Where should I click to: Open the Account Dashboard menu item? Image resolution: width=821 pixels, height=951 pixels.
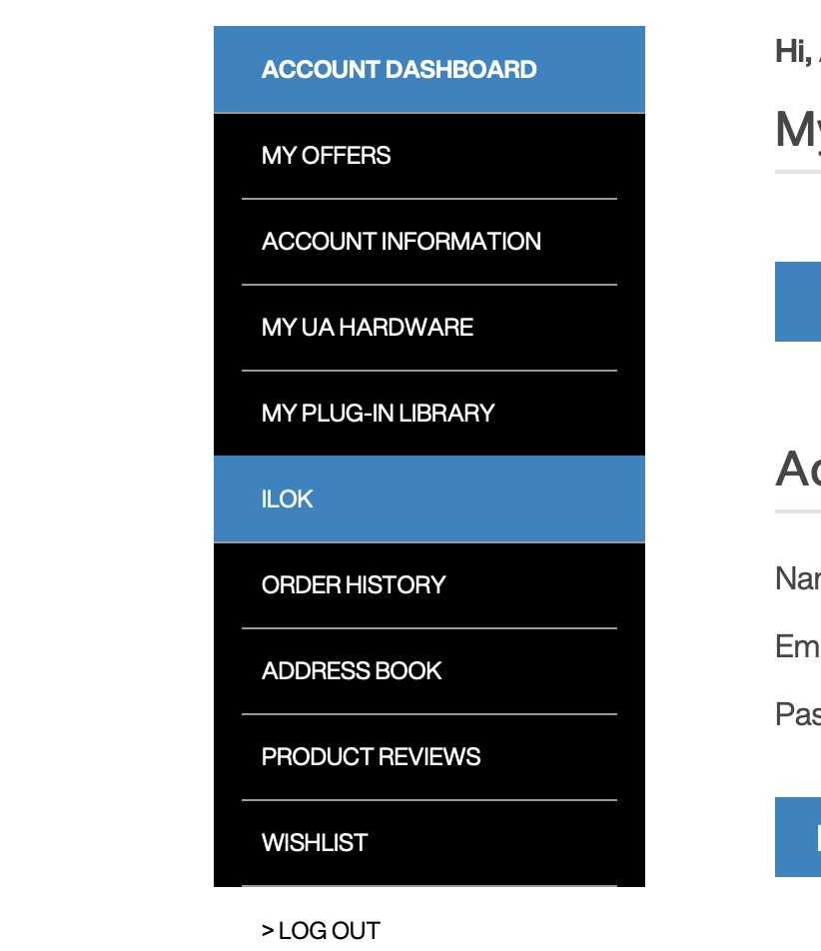(x=429, y=69)
